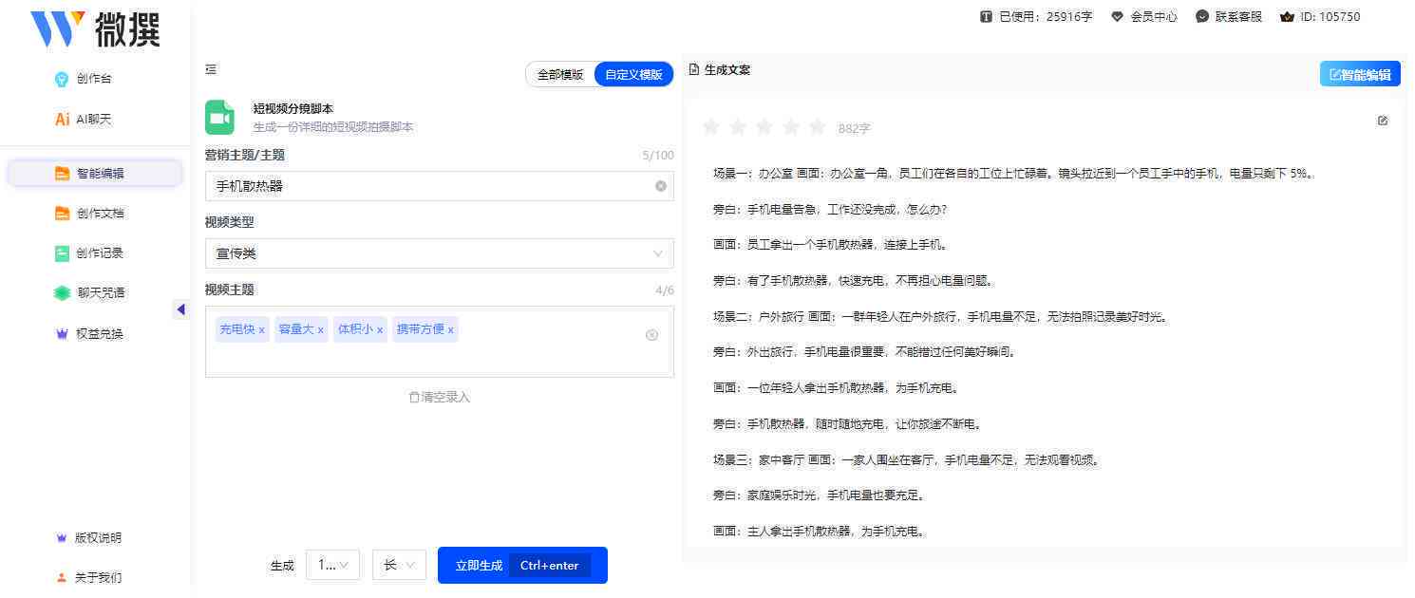1415x598 pixels.
Task: Remove the 容量大 tag
Action: pos(320,330)
